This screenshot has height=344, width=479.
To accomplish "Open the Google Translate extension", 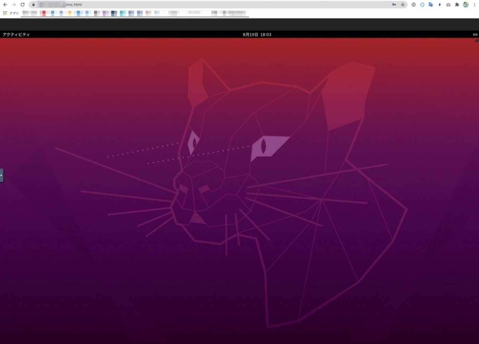I will tap(431, 5).
